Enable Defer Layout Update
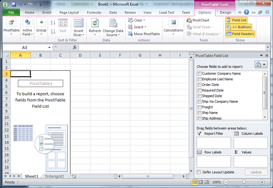273x188 pixels. pos(199,172)
